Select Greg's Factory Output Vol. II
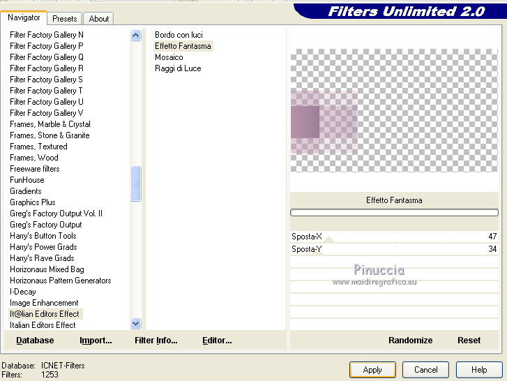 [56, 213]
